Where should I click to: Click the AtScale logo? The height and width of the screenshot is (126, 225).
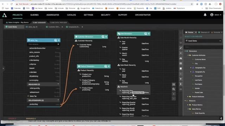click(x=4, y=15)
